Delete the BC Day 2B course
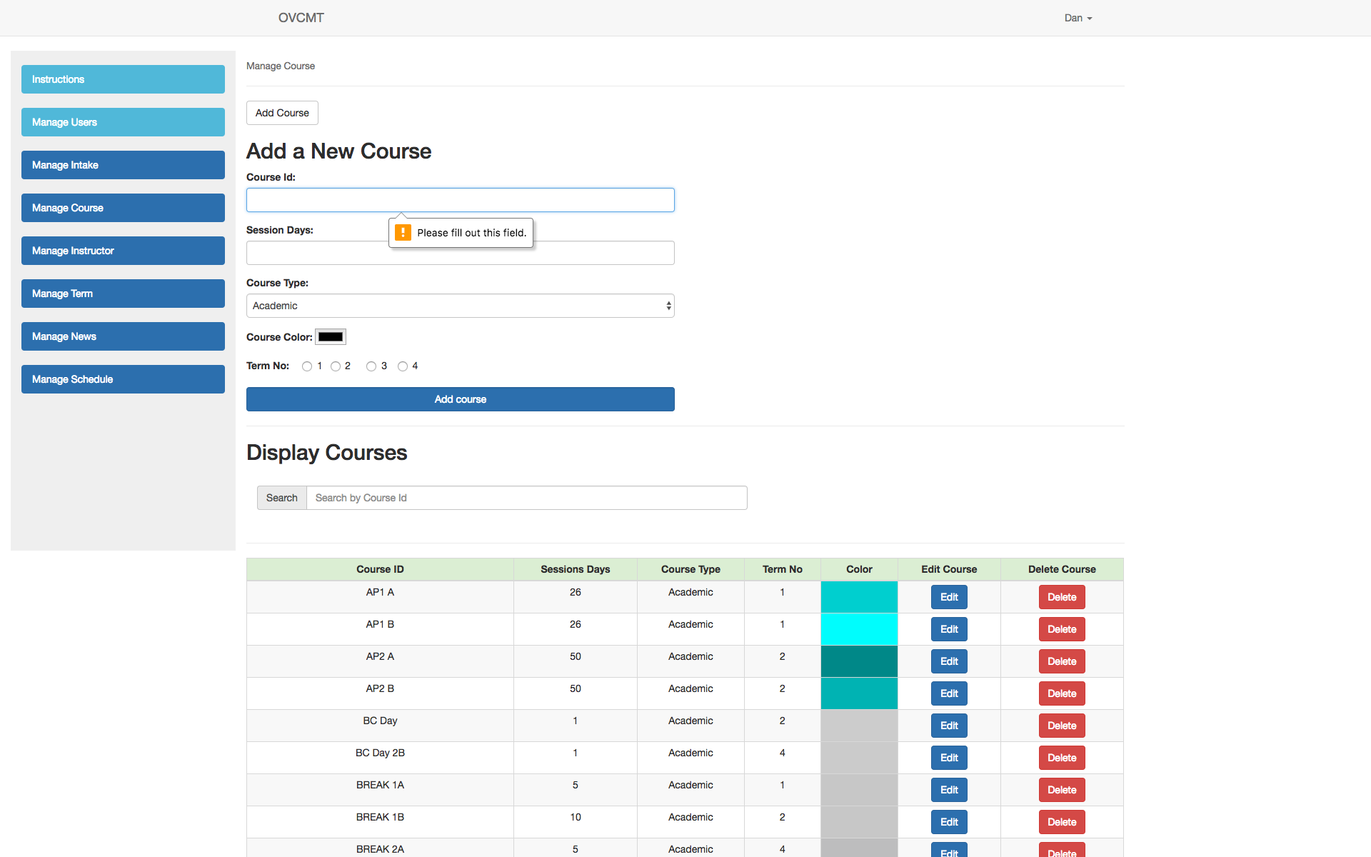 1062,758
